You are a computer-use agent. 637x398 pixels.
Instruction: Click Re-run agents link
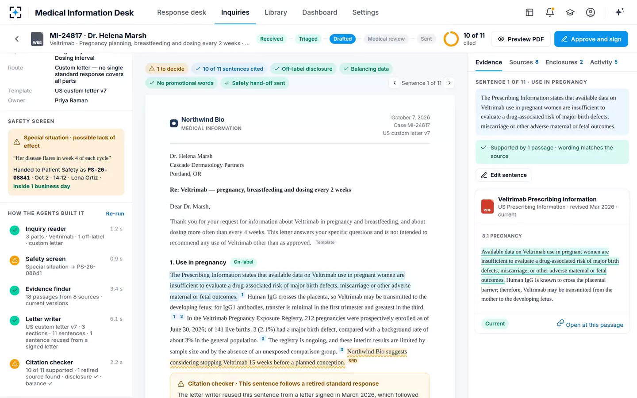[115, 214]
